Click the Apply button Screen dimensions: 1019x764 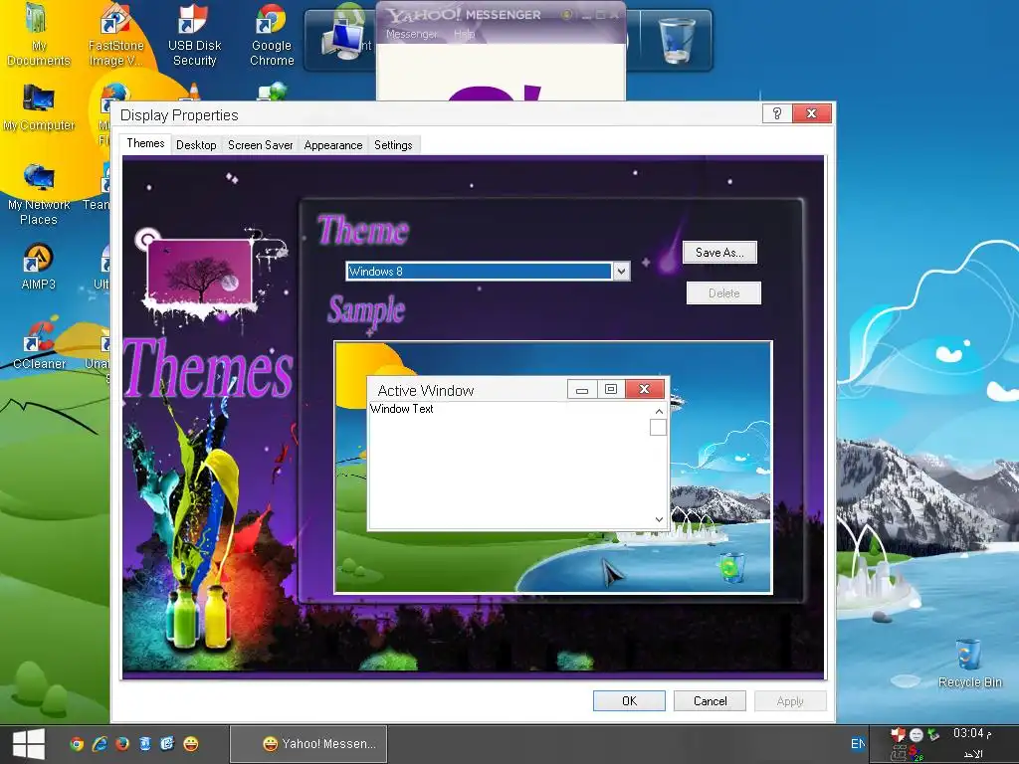(x=790, y=701)
